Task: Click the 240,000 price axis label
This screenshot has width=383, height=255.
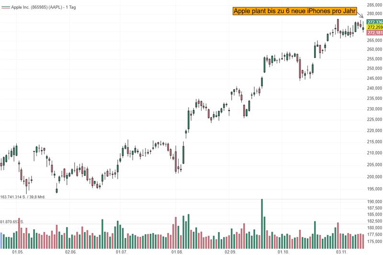Action: [374, 88]
